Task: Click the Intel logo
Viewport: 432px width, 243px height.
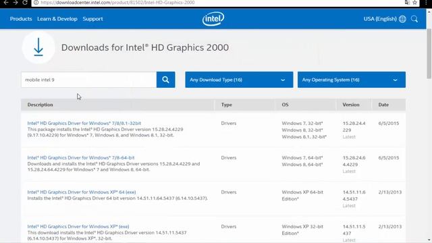Action: 213,19
